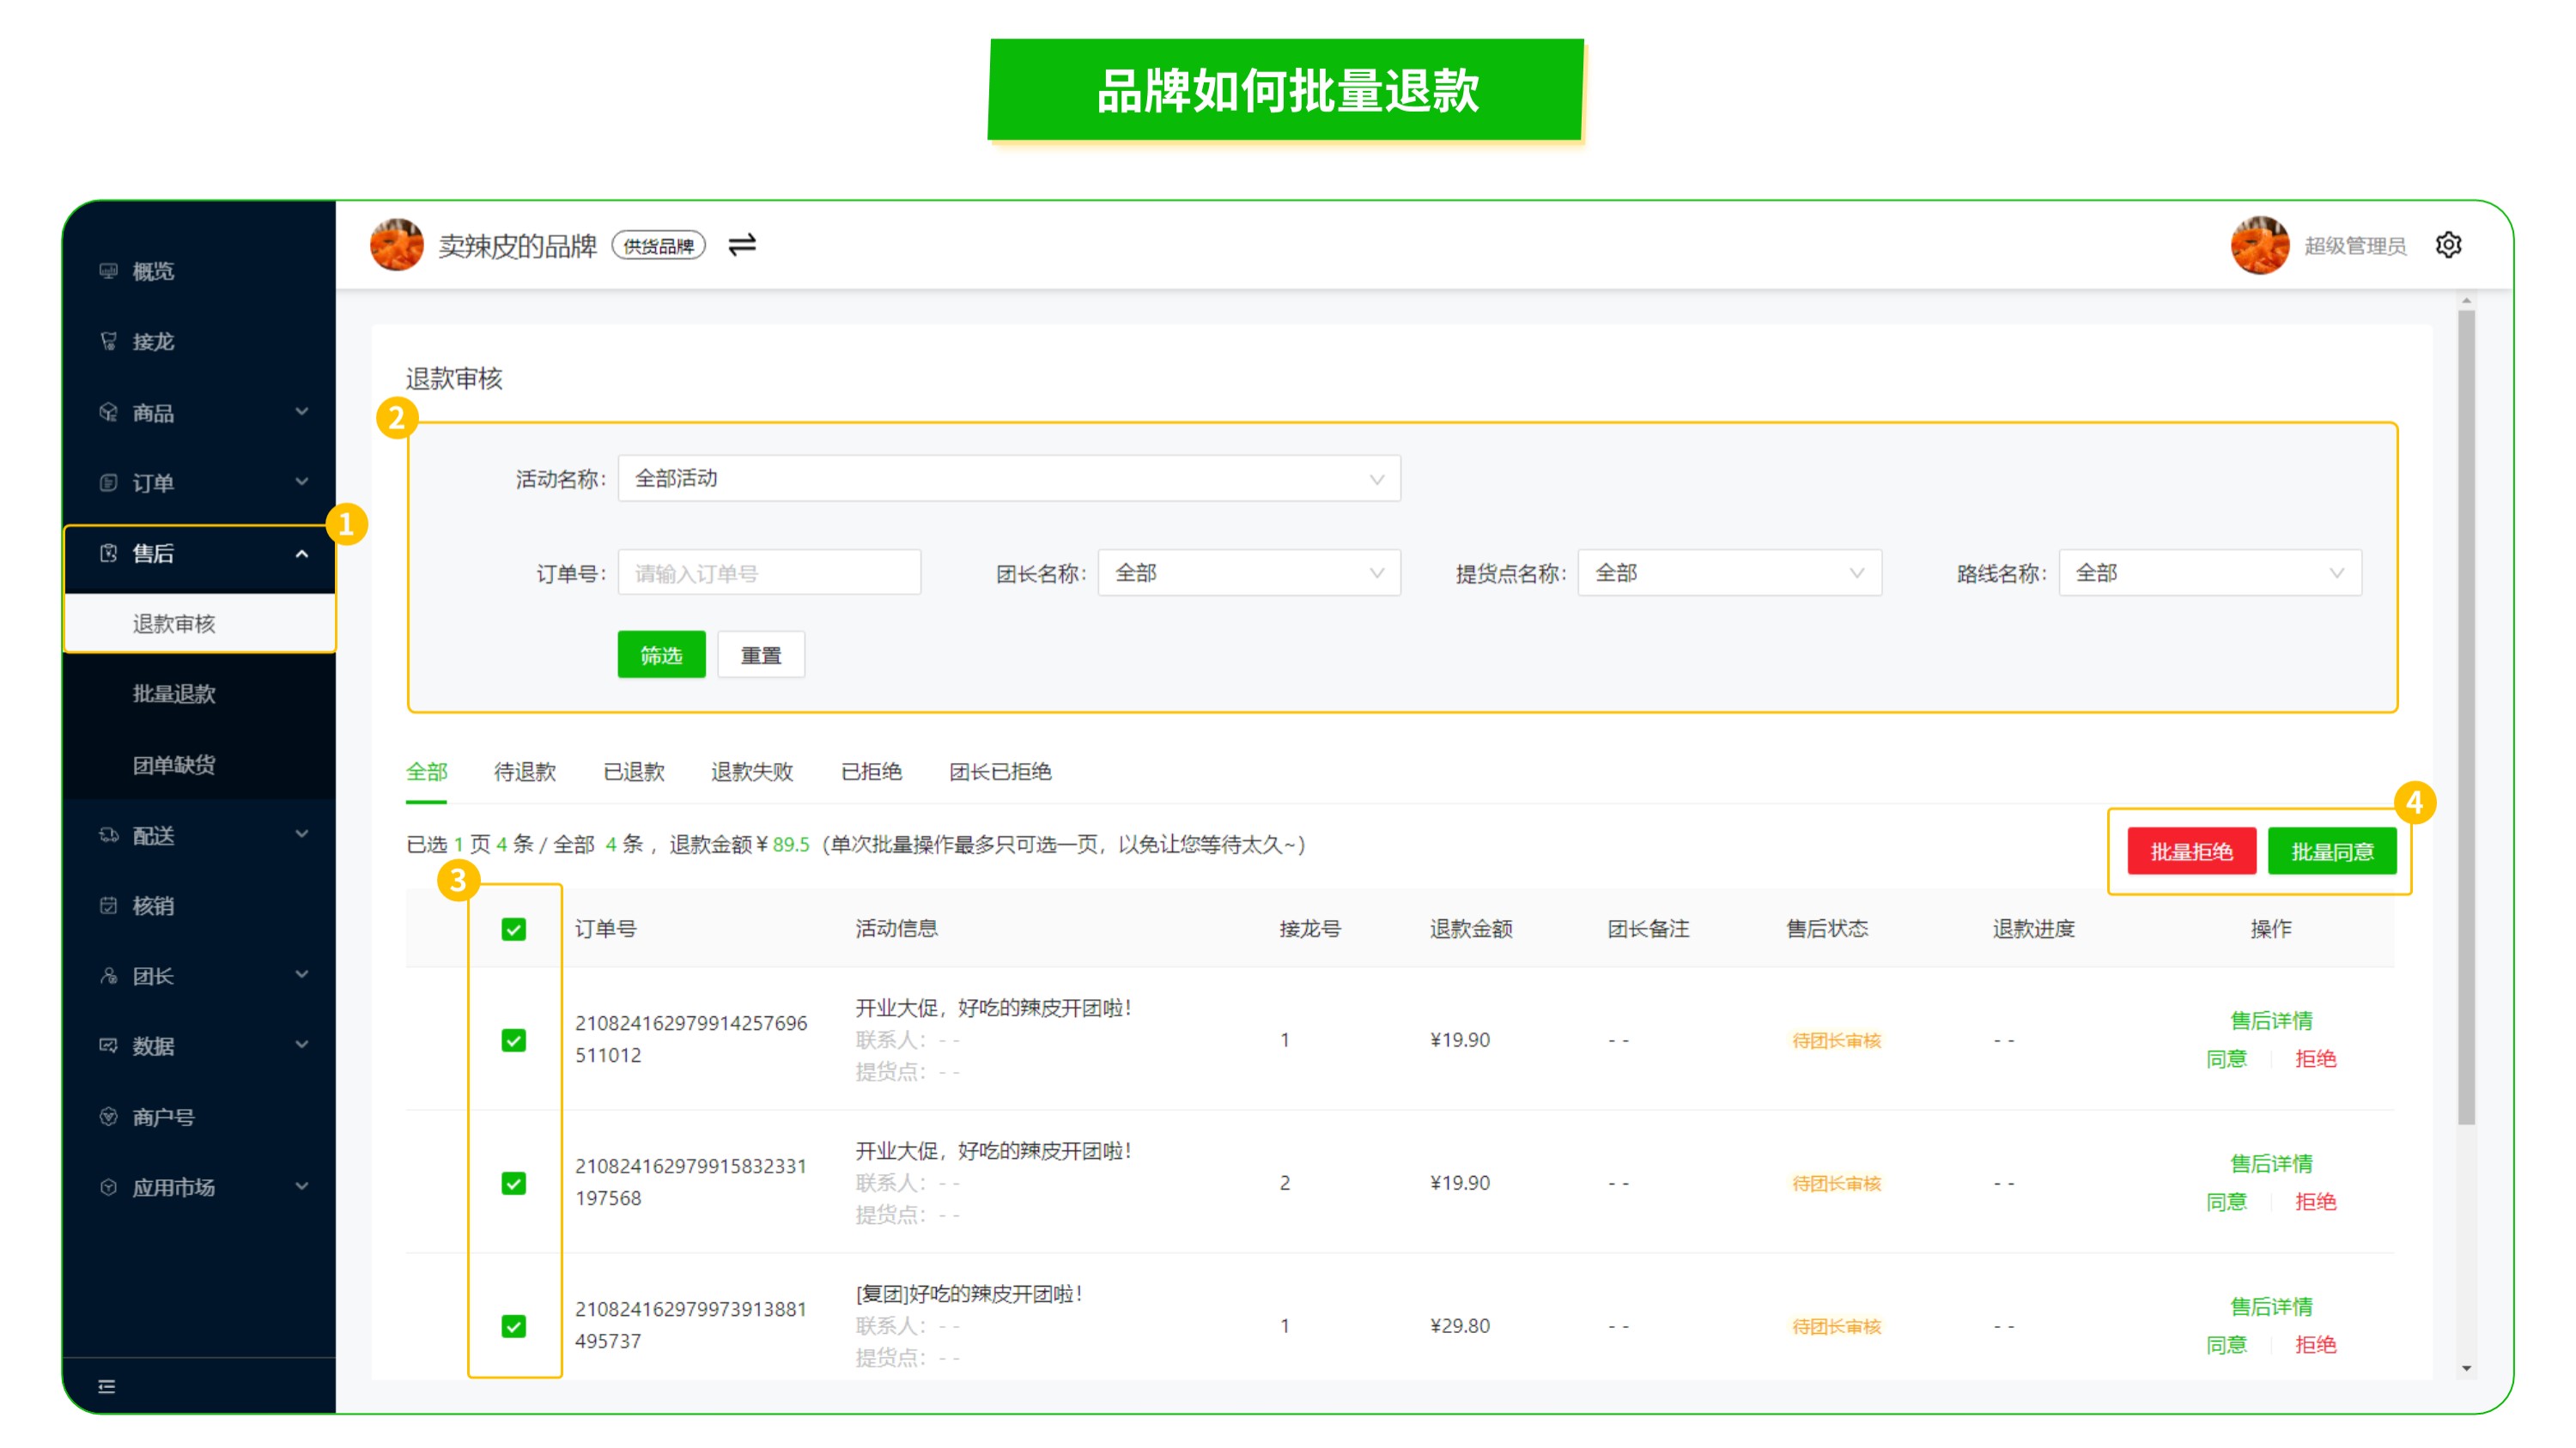Open 售后详情 for order ending 197568
Image resolution: width=2576 pixels, height=1448 pixels.
(2271, 1163)
